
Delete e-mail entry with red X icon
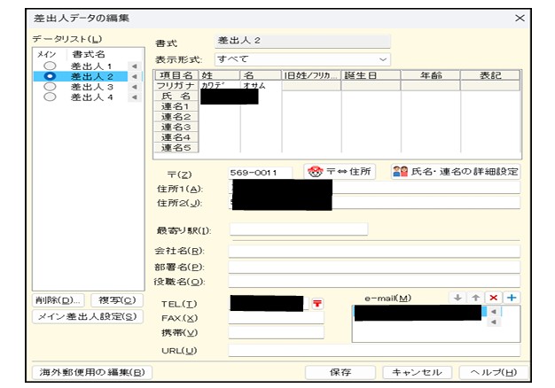494,298
